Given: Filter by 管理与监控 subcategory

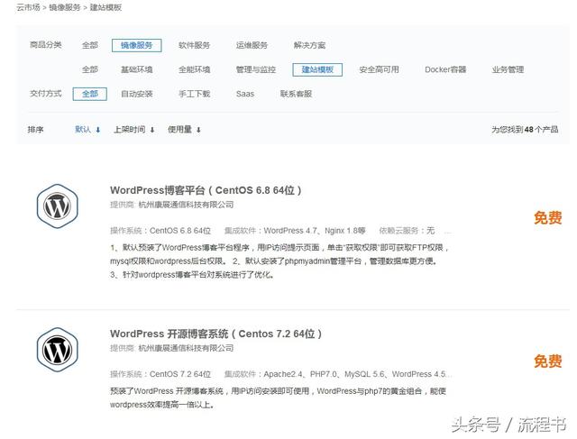Looking at the screenshot, I should (x=256, y=69).
